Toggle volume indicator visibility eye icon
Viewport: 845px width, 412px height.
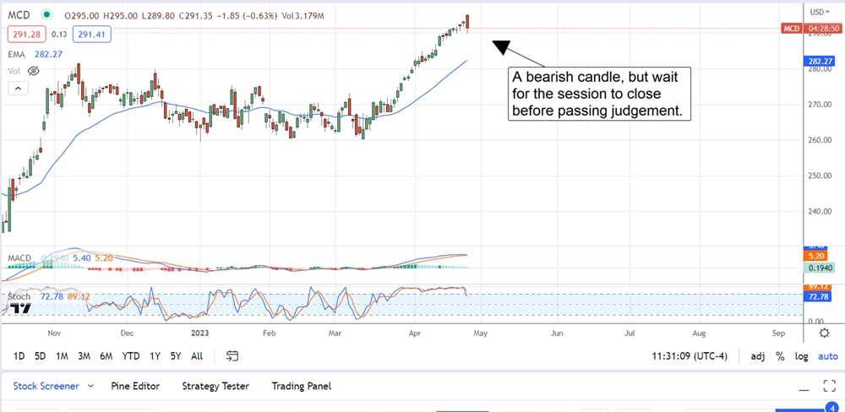tap(34, 71)
